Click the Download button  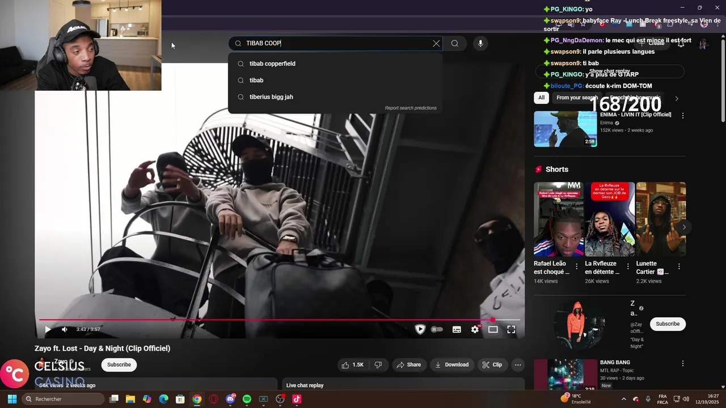(x=451, y=365)
